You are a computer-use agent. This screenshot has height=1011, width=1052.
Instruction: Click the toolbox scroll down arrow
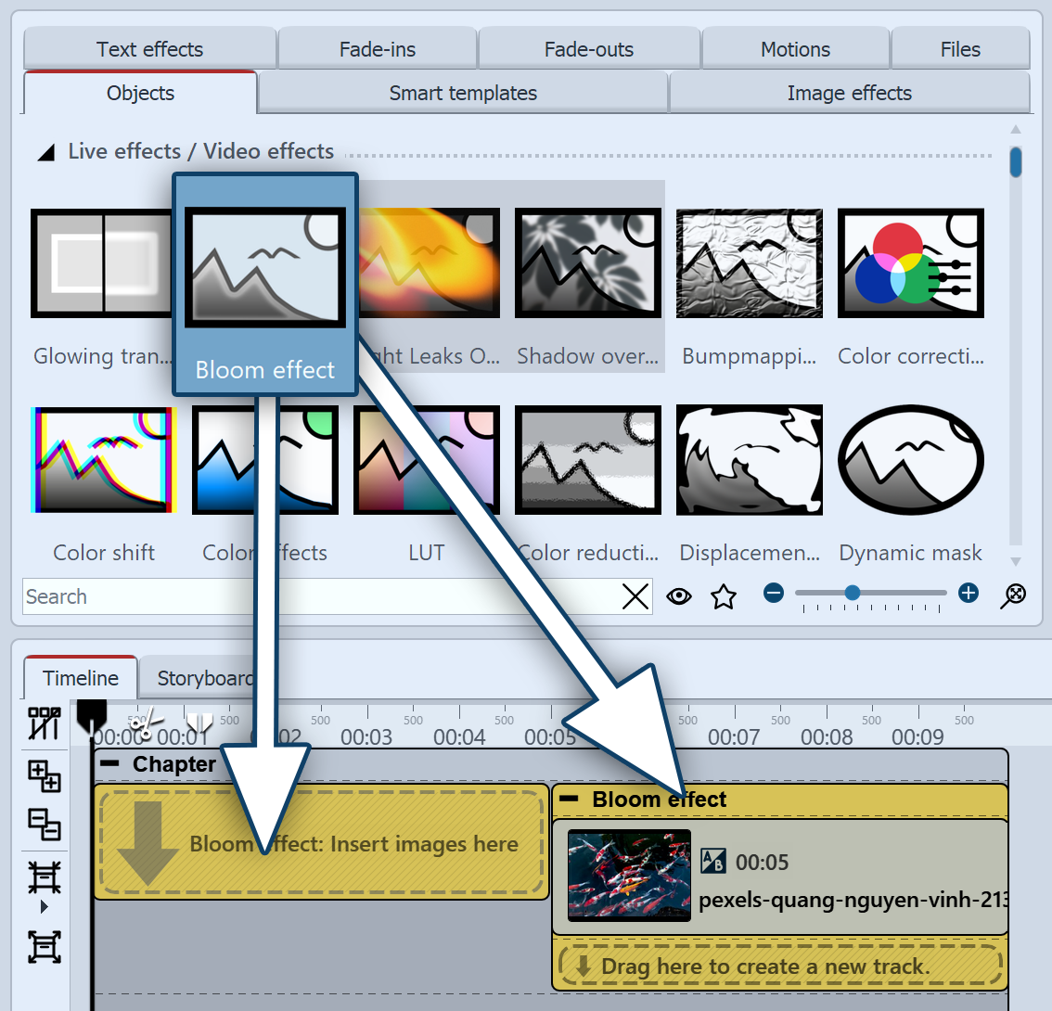click(x=1016, y=561)
